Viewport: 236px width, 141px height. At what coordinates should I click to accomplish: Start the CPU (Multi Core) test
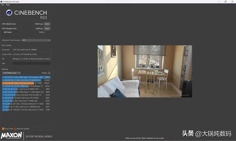[x=47, y=24]
